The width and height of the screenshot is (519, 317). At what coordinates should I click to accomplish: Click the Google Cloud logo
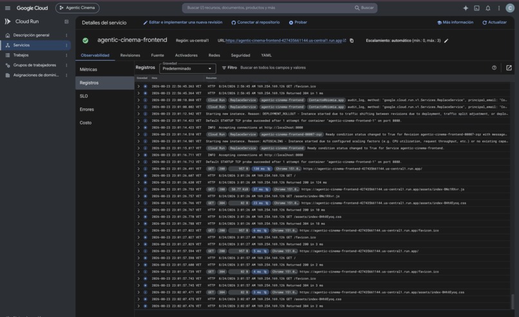[x=32, y=8]
